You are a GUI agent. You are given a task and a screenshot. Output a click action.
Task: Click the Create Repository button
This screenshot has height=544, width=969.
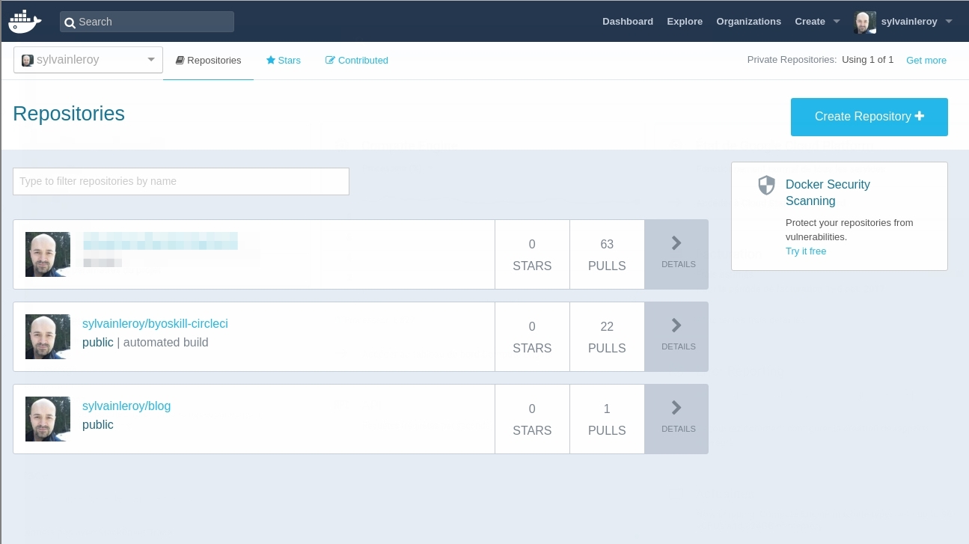(869, 117)
